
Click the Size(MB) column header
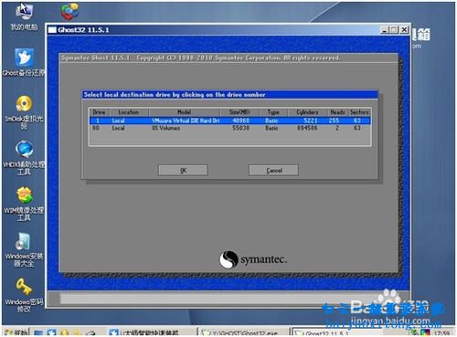(239, 112)
